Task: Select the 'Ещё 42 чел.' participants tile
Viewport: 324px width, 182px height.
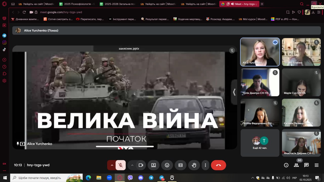Action: pos(260,143)
